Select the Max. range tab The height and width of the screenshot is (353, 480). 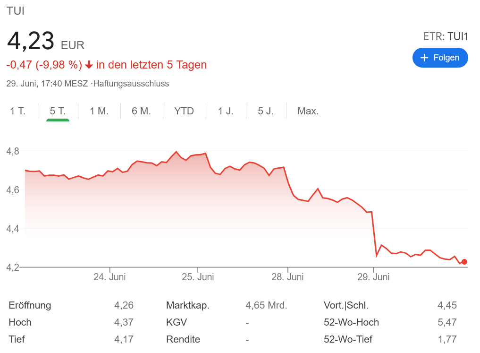click(x=308, y=112)
